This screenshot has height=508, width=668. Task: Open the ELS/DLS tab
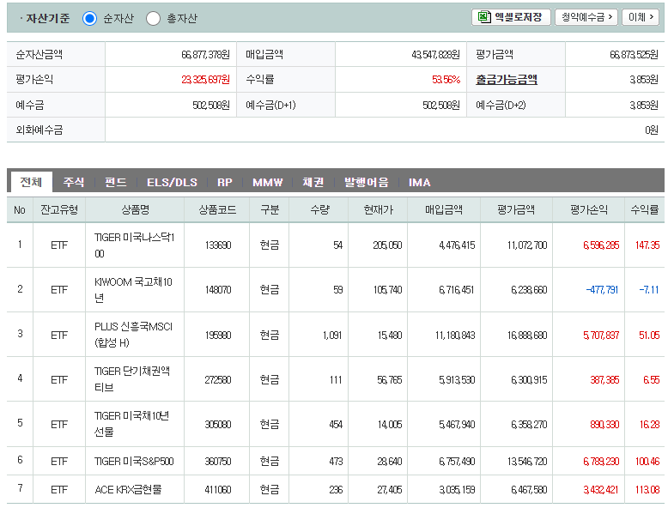172,182
